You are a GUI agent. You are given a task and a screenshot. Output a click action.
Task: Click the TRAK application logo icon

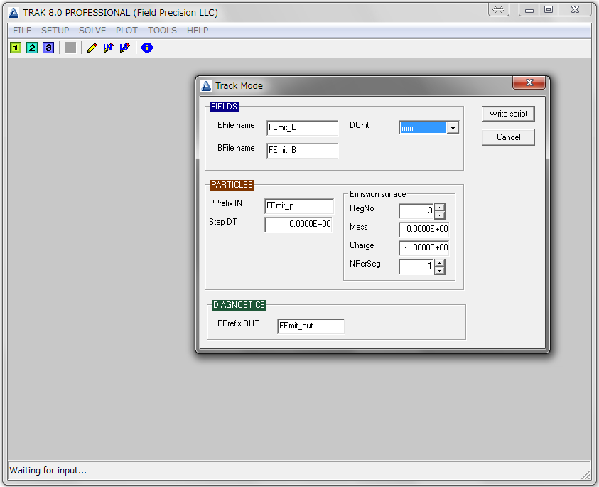pyautogui.click(x=14, y=13)
